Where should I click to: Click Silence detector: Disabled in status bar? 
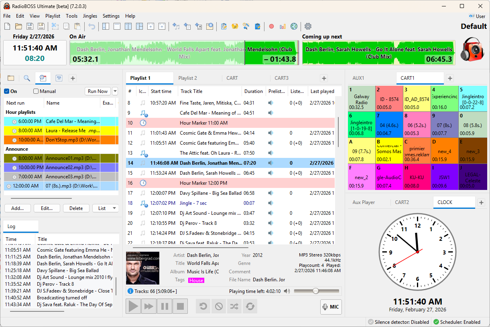[x=399, y=322]
